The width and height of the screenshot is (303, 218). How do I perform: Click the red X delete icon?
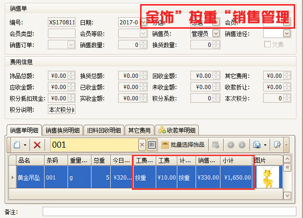[37, 145]
